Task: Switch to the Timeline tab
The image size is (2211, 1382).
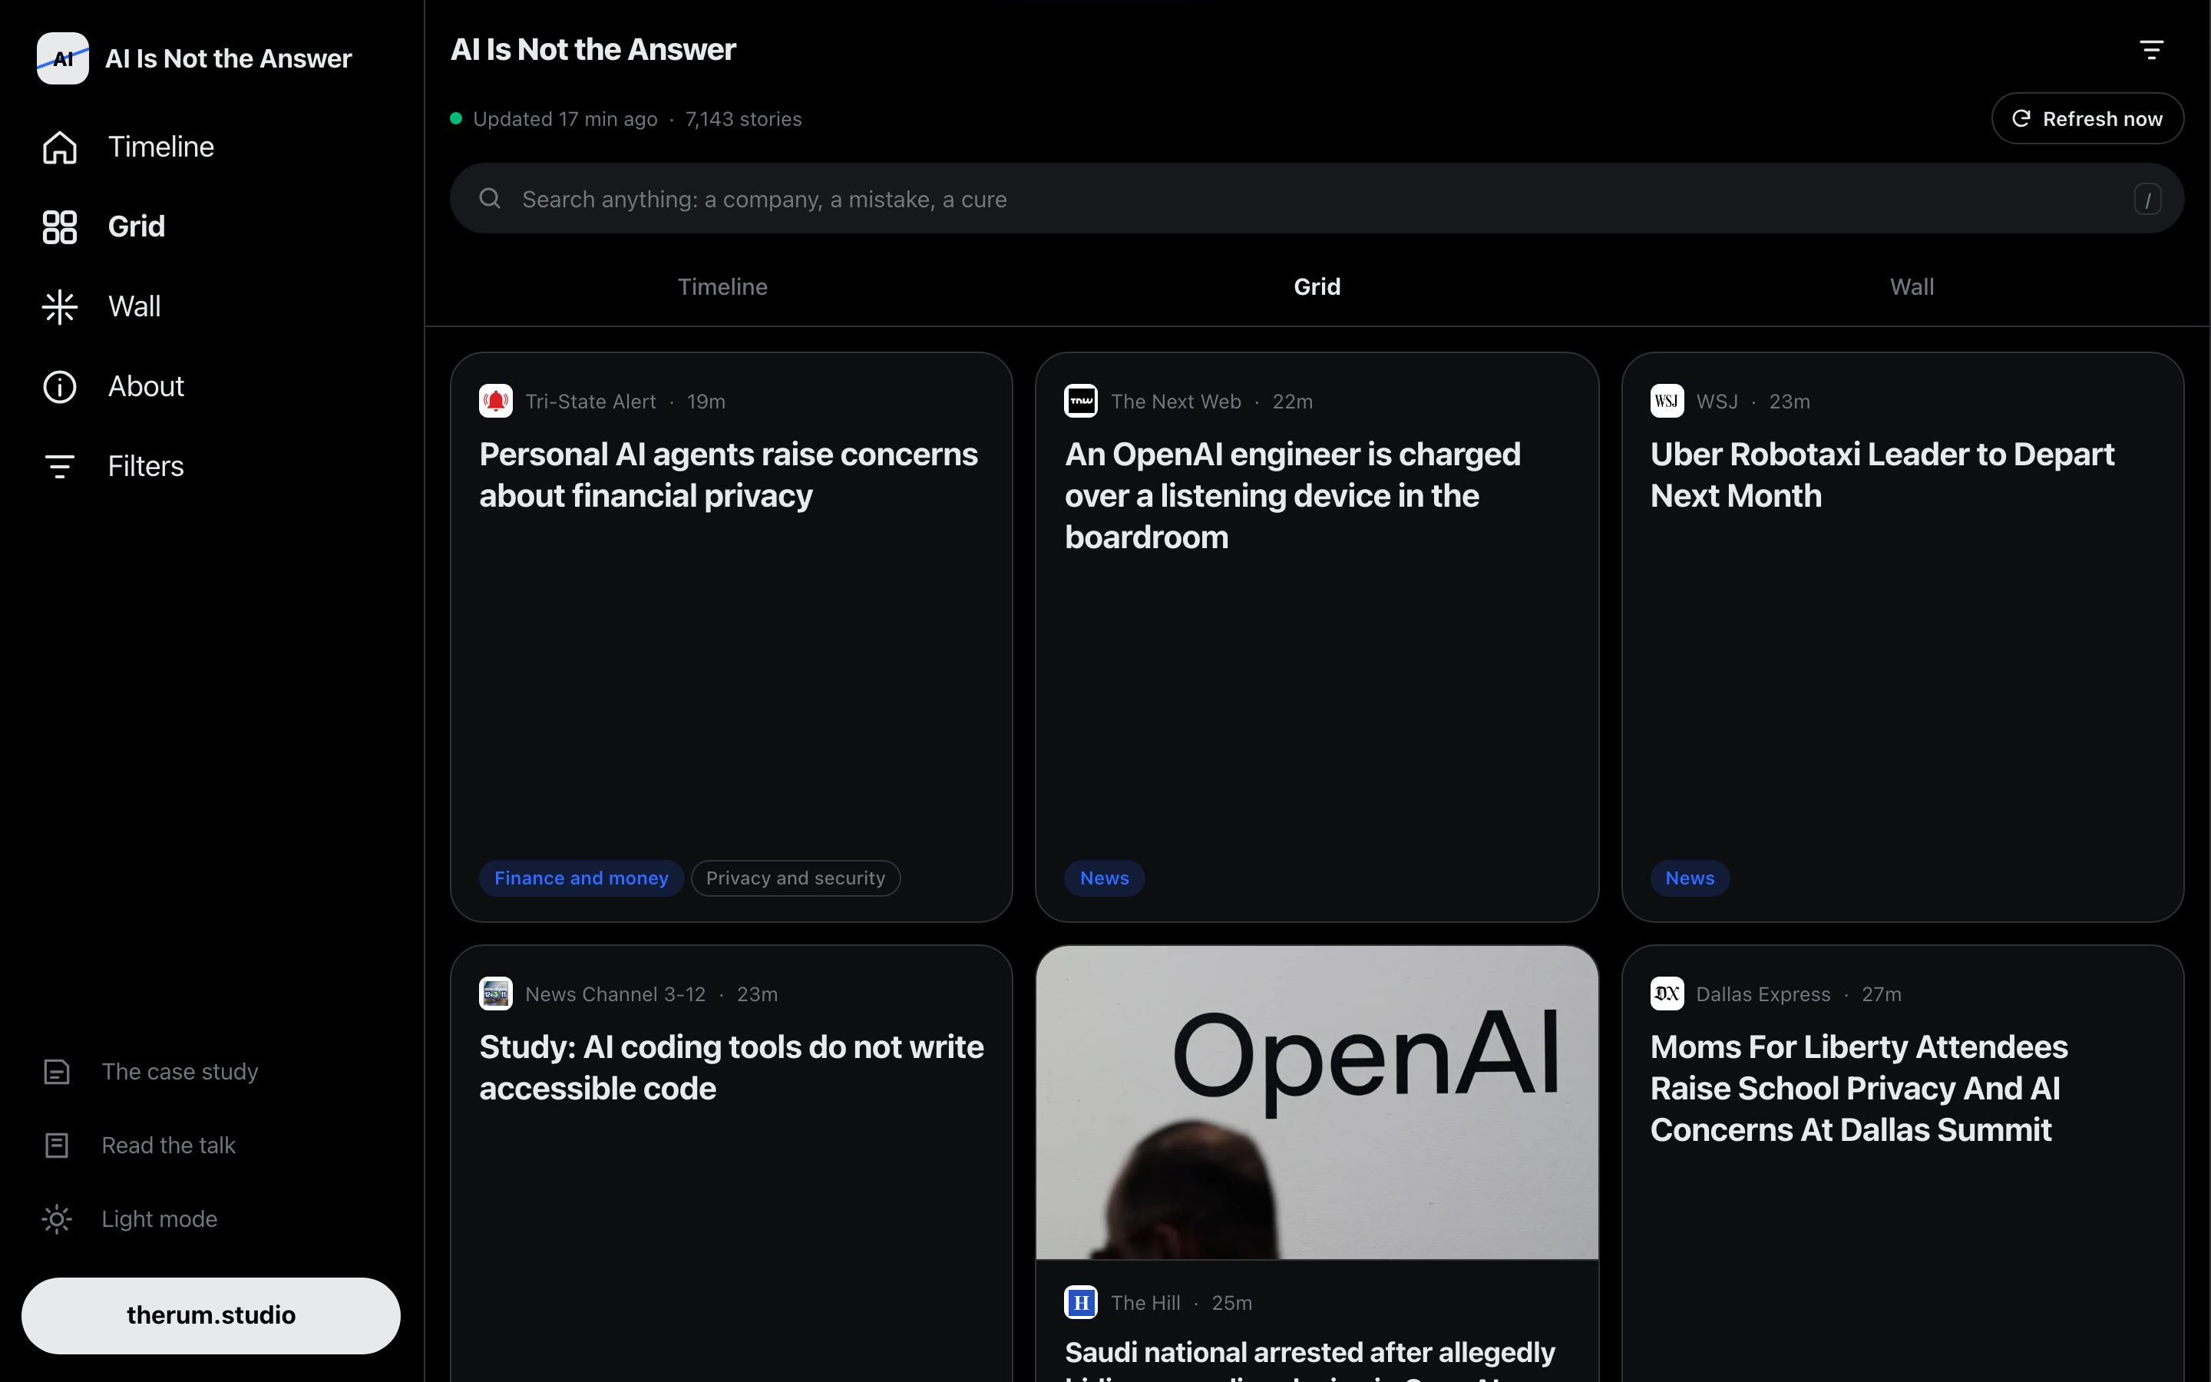Action: [722, 287]
